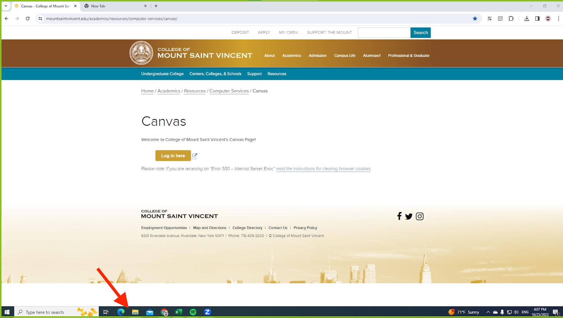Viewport: 563px width, 318px height.
Task: Open a new tab with plus button
Action: tap(156, 6)
